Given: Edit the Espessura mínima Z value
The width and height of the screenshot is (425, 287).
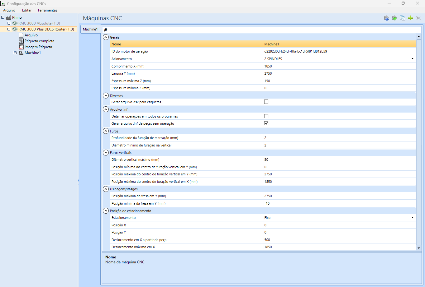Looking at the screenshot, I should (339, 88).
